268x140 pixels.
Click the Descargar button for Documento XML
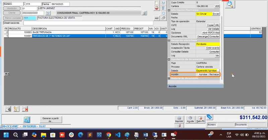click(203, 36)
